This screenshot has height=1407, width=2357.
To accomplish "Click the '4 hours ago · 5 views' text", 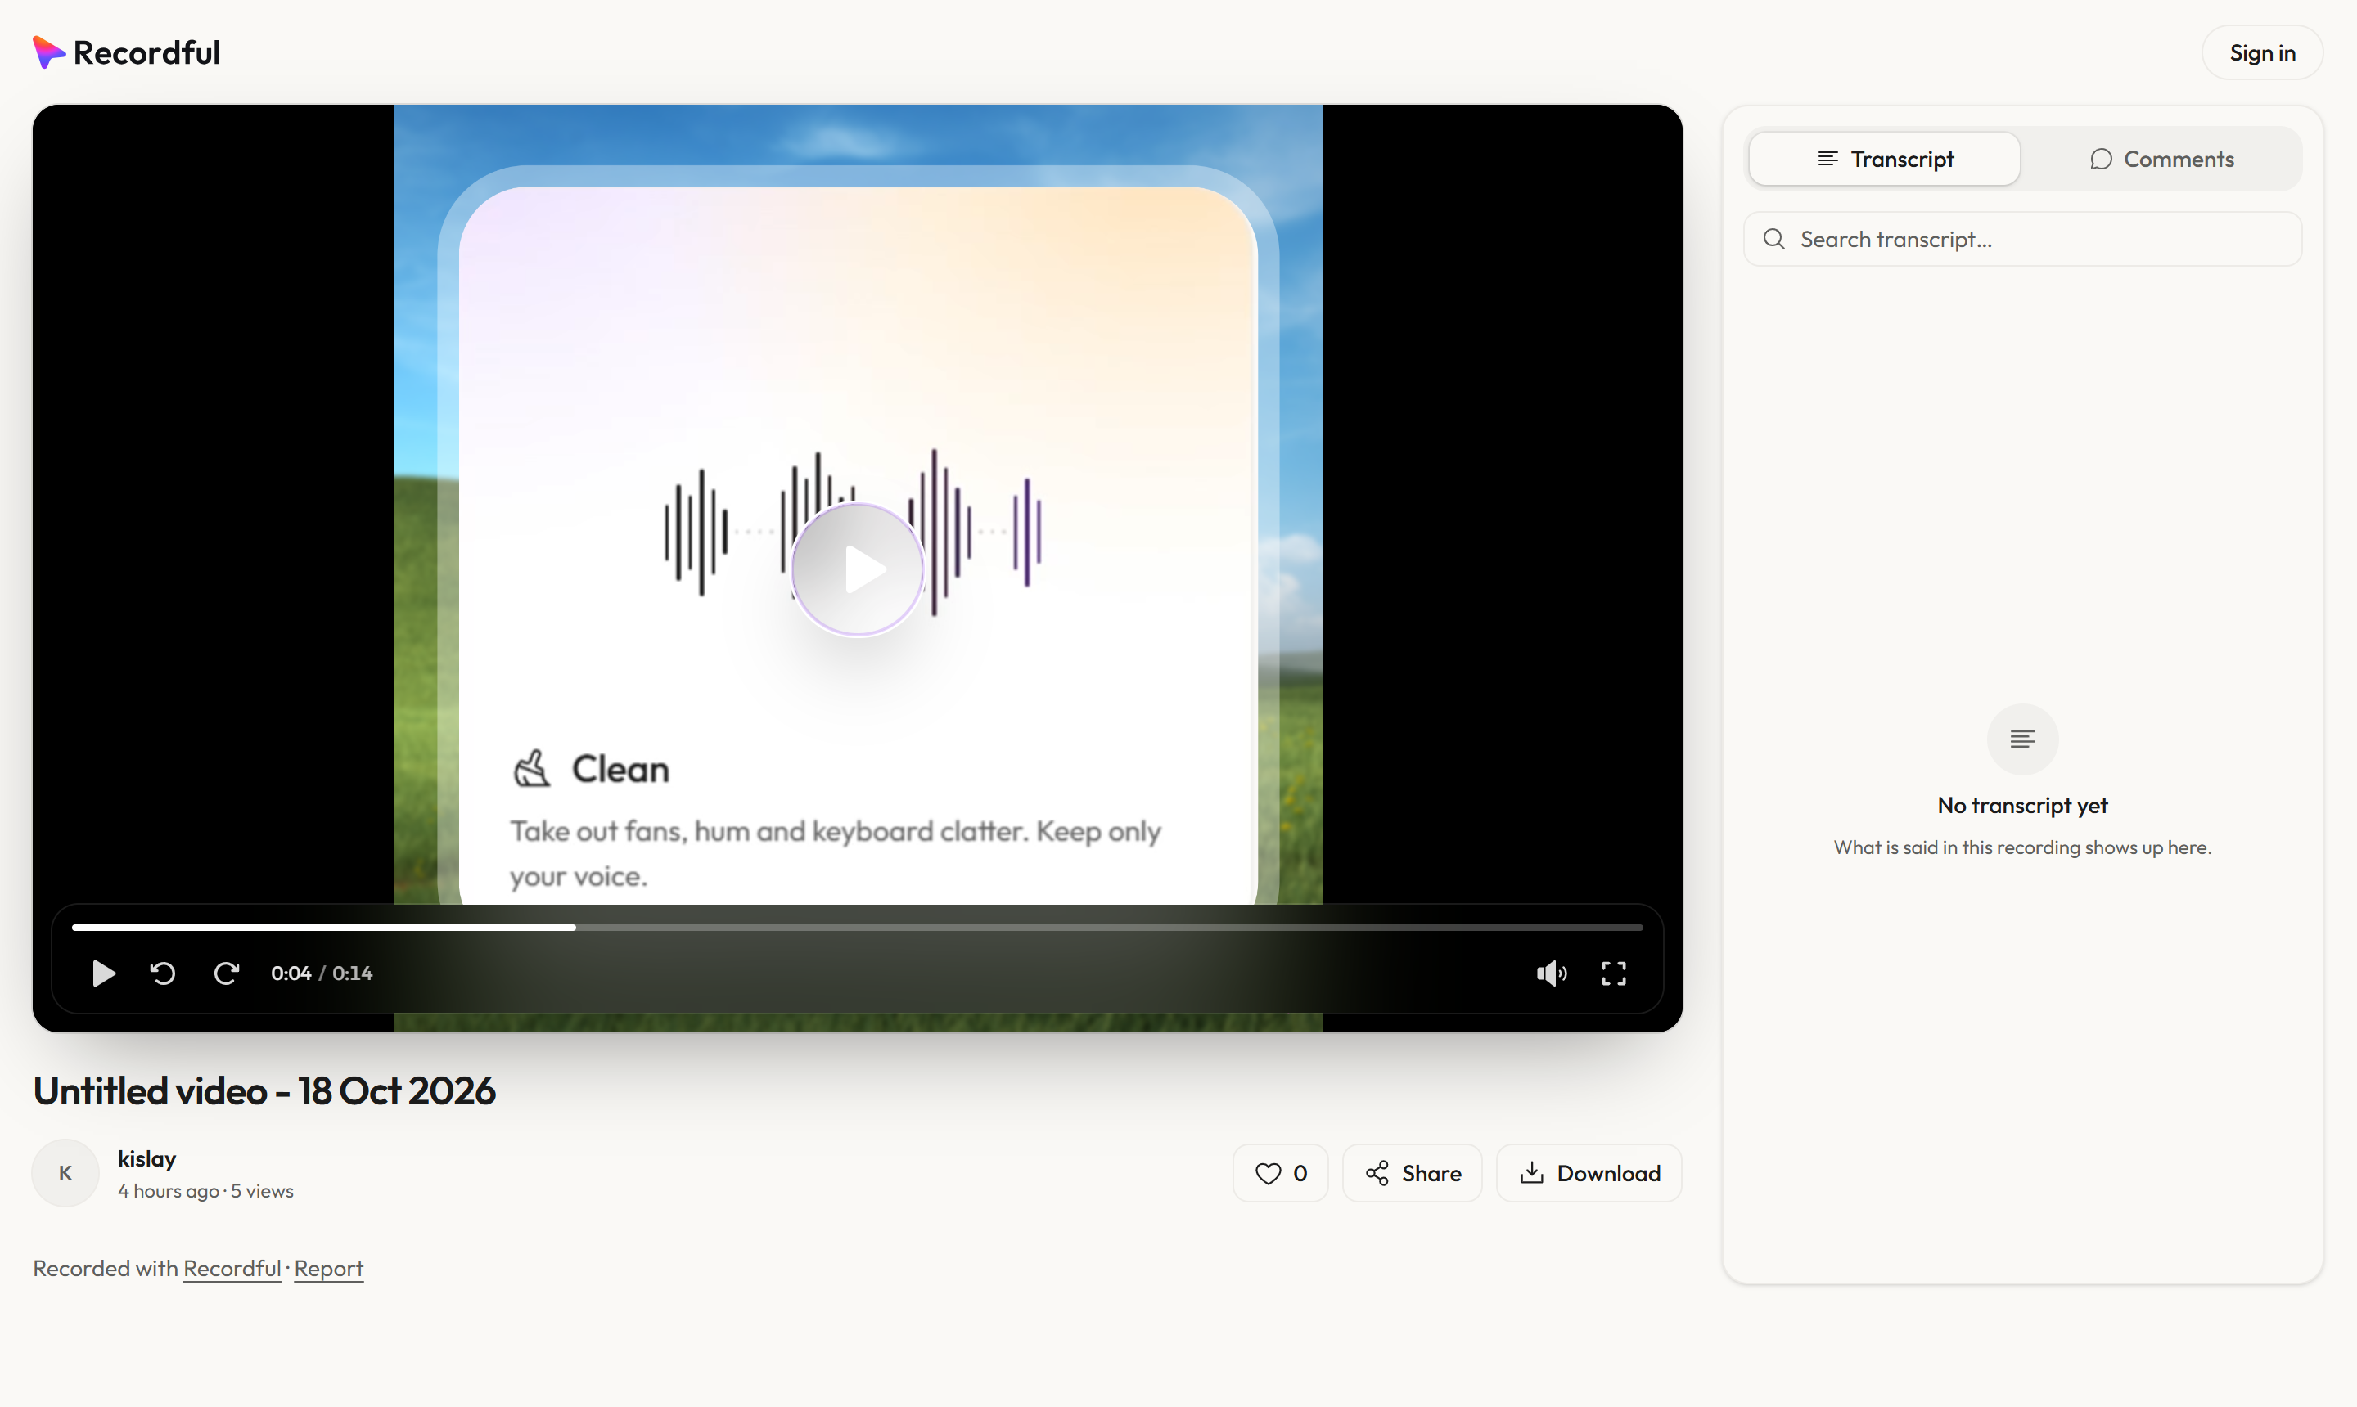I will [205, 1191].
